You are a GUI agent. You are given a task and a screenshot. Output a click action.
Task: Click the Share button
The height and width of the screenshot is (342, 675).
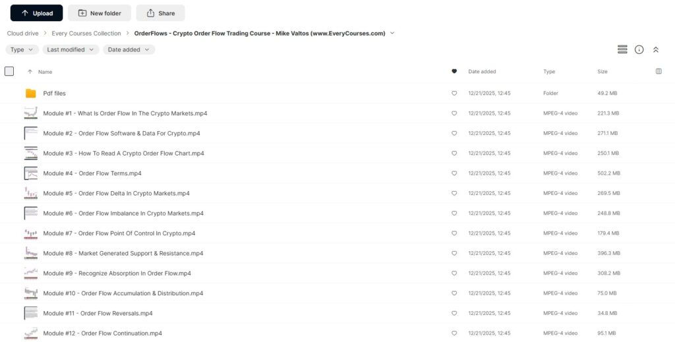(x=160, y=13)
